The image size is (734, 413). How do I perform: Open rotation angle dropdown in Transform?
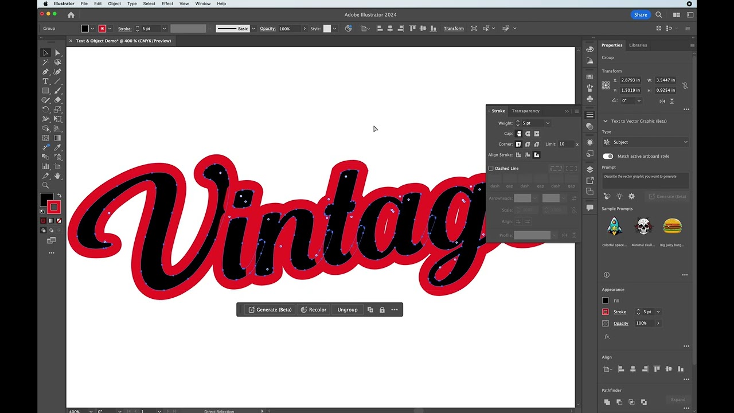[x=639, y=101]
